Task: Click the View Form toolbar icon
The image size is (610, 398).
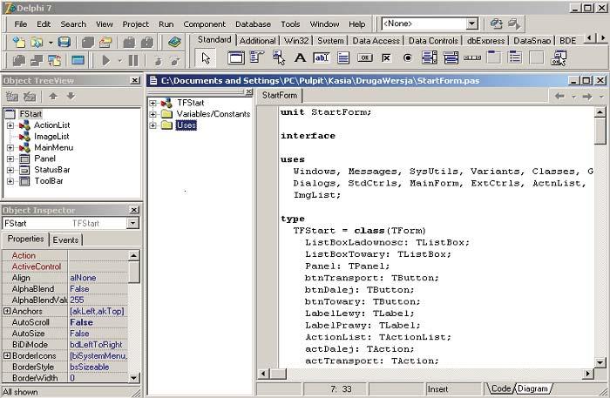Action: click(37, 60)
